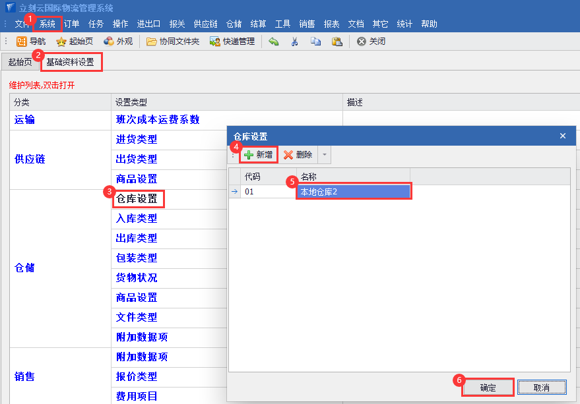Open the 起始页 star icon in toolbar
580x404 pixels.
[x=61, y=42]
